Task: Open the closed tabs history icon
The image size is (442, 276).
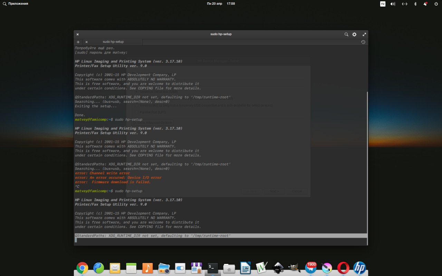Action: tap(363, 42)
